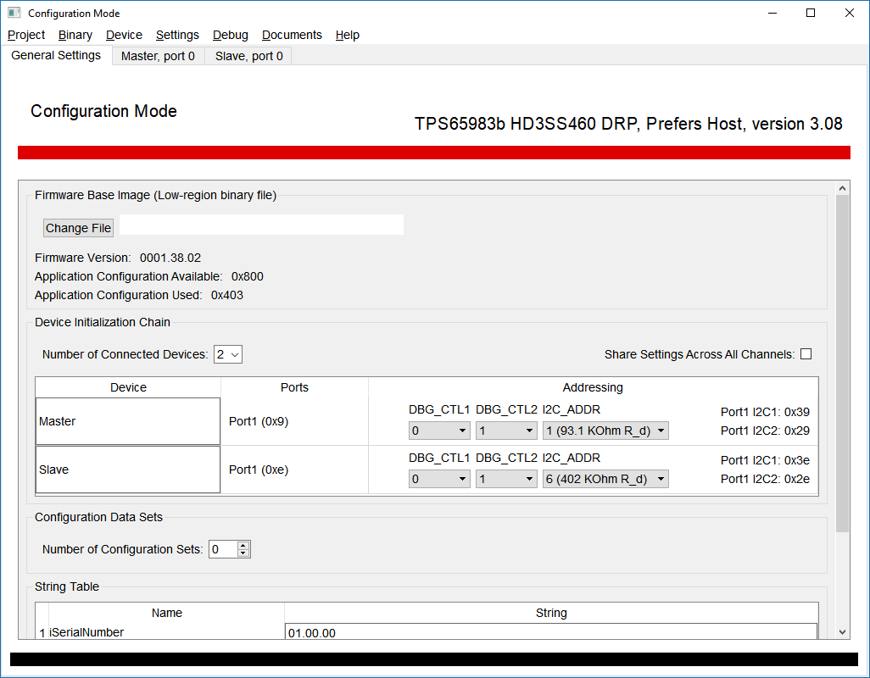Image resolution: width=870 pixels, height=678 pixels.
Task: Select Firmware Version 0001.38.02 text
Action: pos(118,258)
